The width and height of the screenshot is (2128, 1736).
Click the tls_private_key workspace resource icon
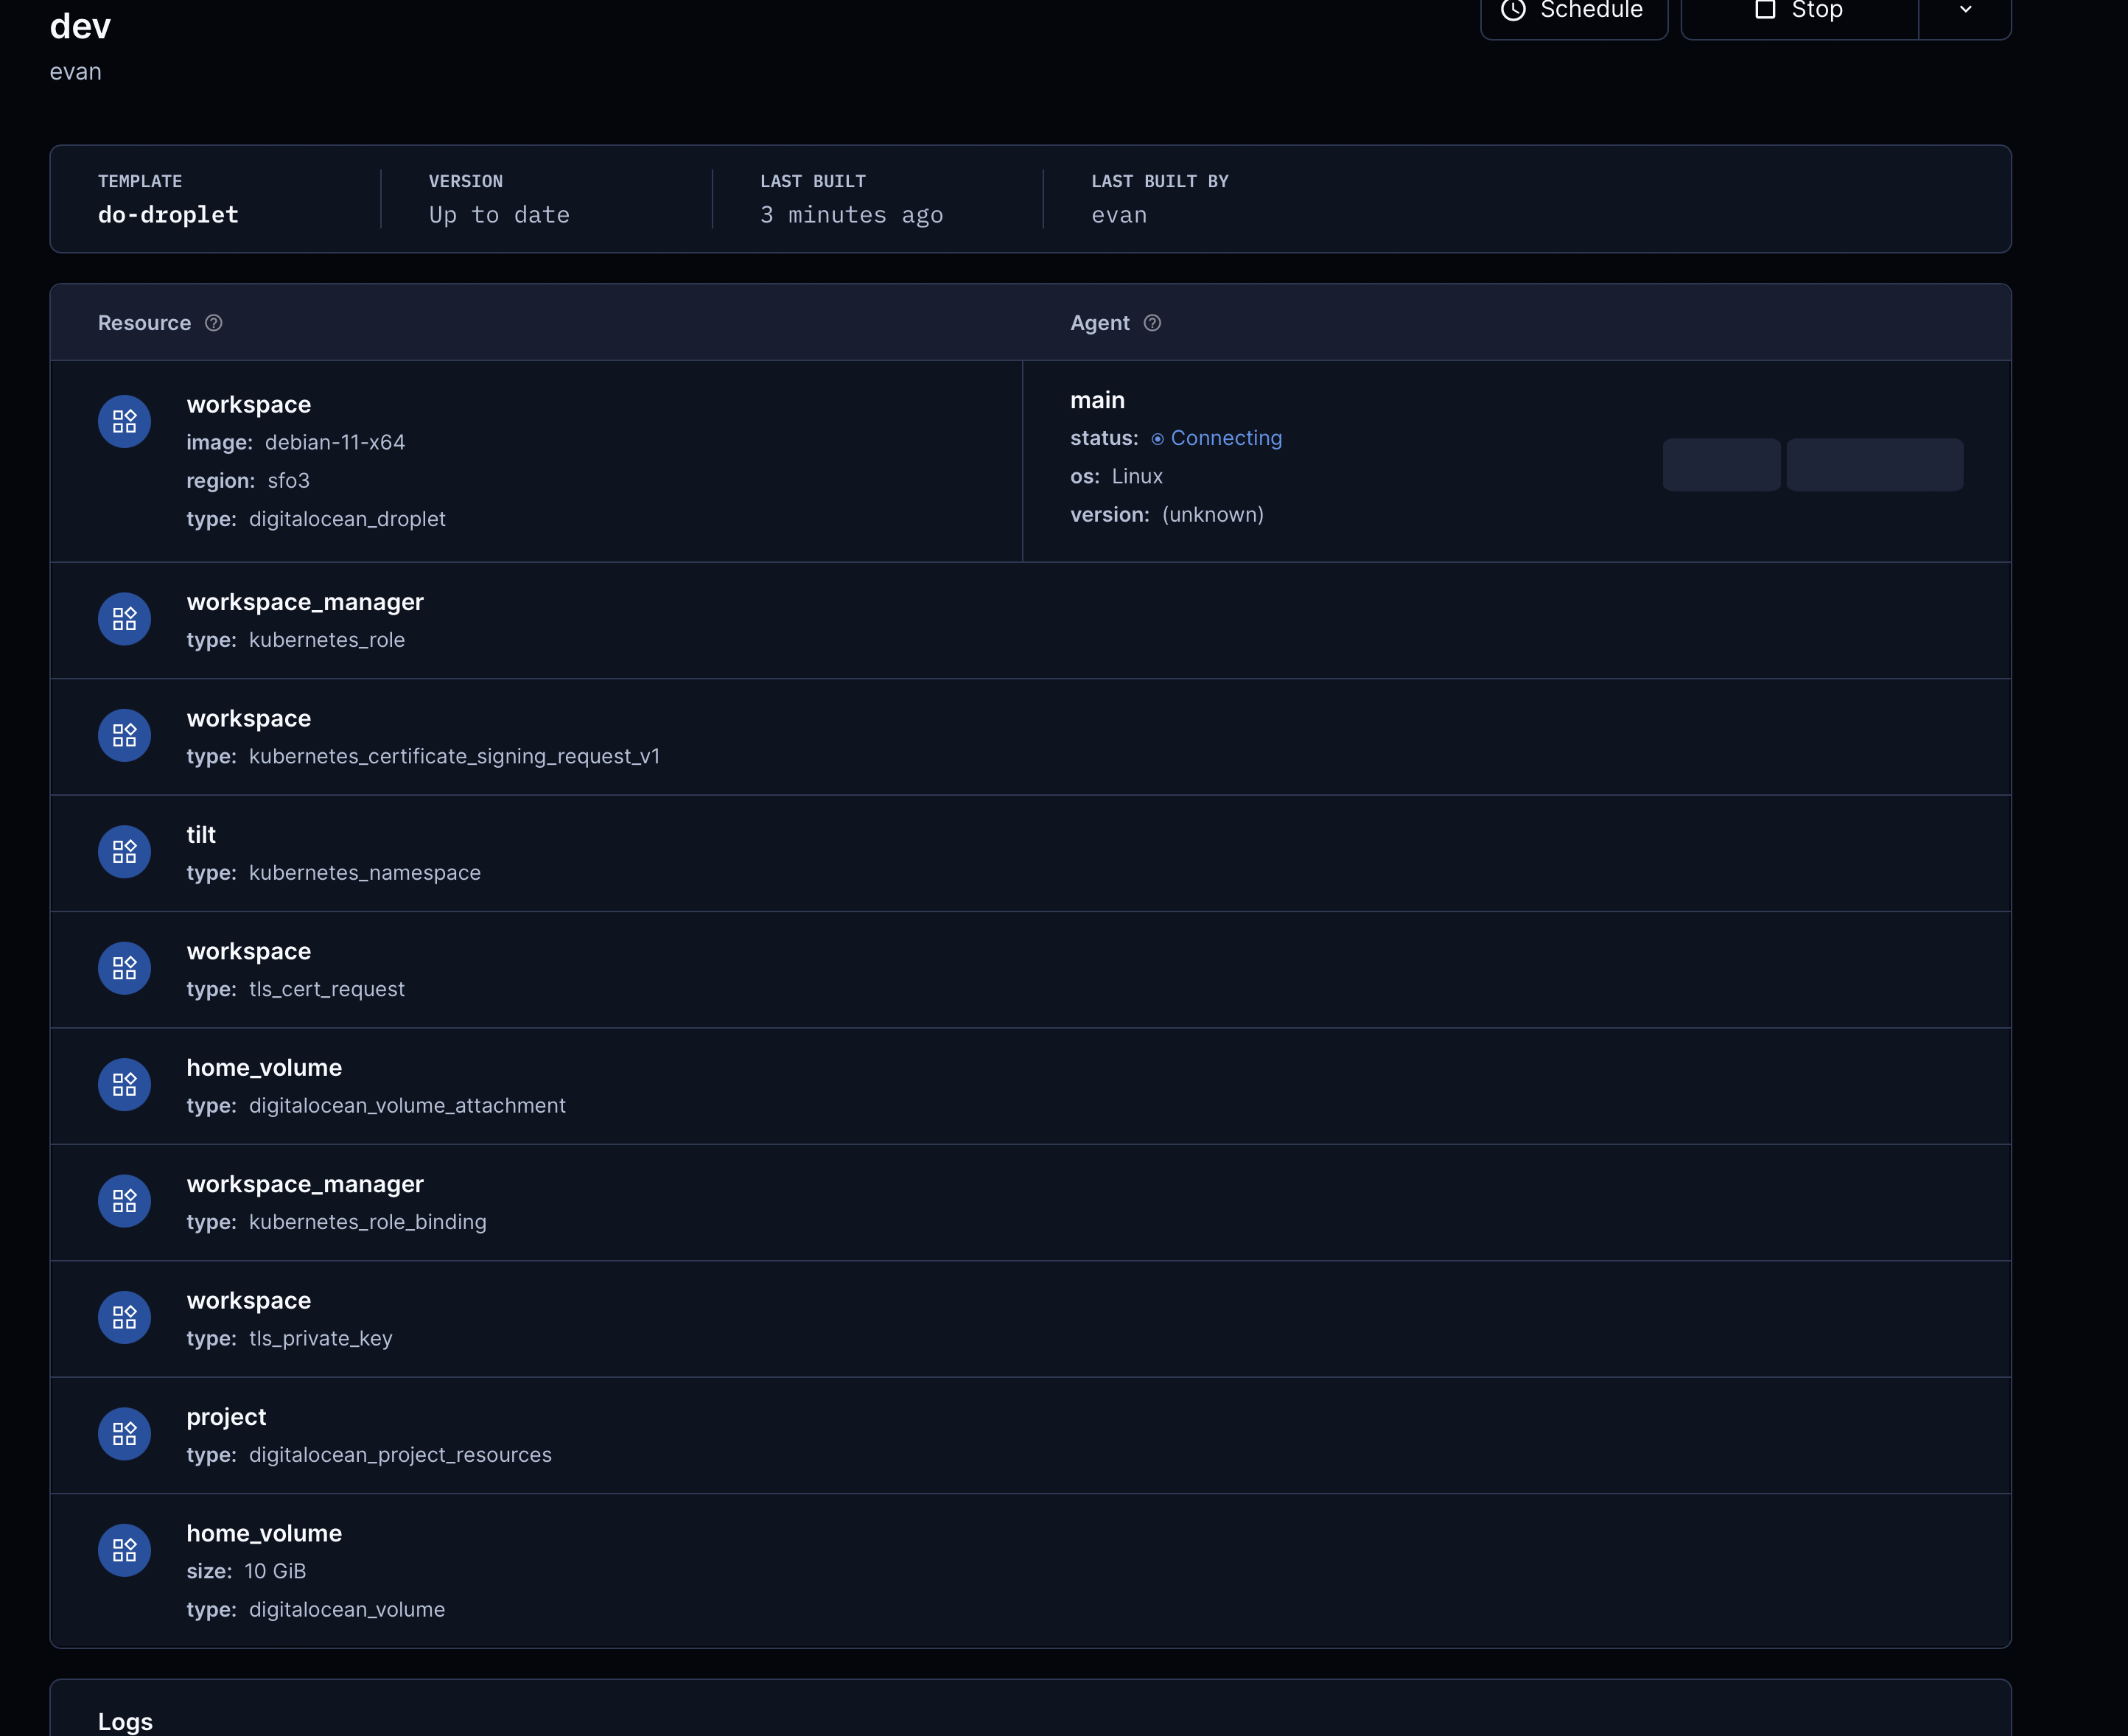124,1317
